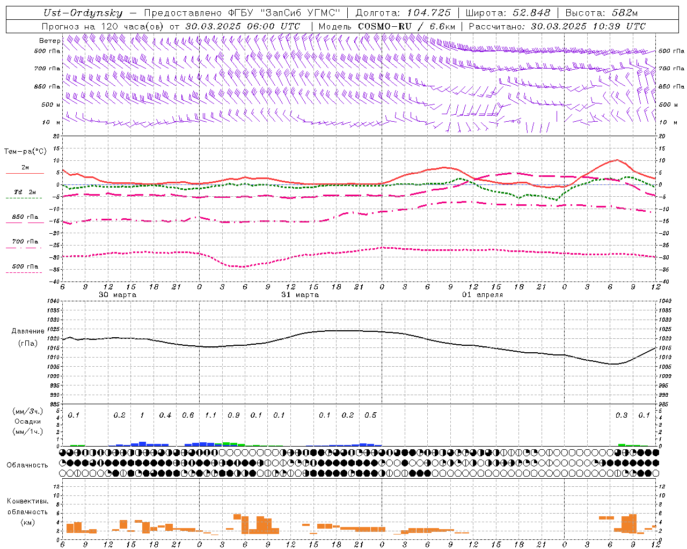Click the 'Ветер' wind panel label
Viewport: 687px width, 549px height.
point(50,41)
